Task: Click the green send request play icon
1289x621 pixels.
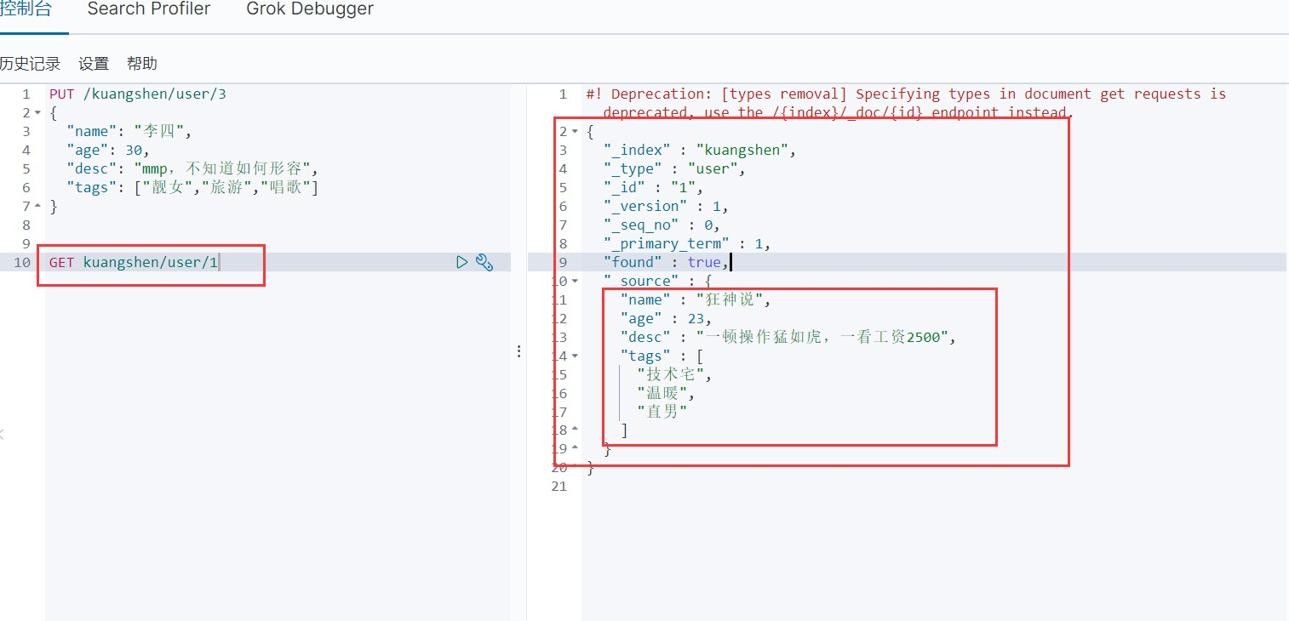Action: point(461,262)
